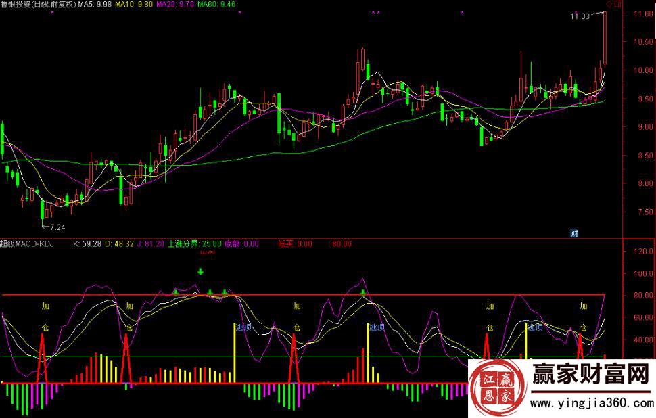The width and height of the screenshot is (656, 418).
Task: Click the 低买 indicator value label
Action: 295,243
